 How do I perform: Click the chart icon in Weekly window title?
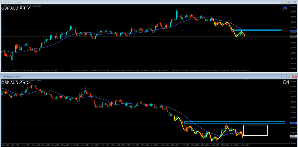tap(2, 2)
